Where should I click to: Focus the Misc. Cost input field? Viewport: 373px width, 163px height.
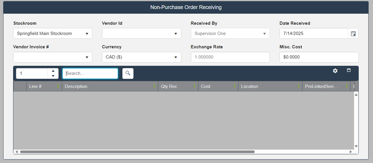tap(319, 57)
